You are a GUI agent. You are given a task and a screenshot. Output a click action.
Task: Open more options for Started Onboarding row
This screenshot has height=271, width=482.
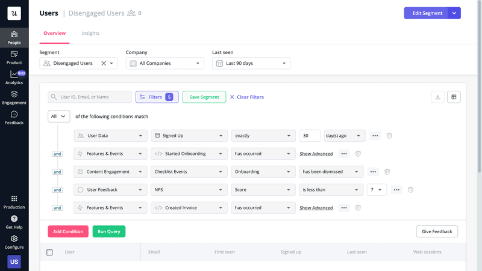pos(344,154)
